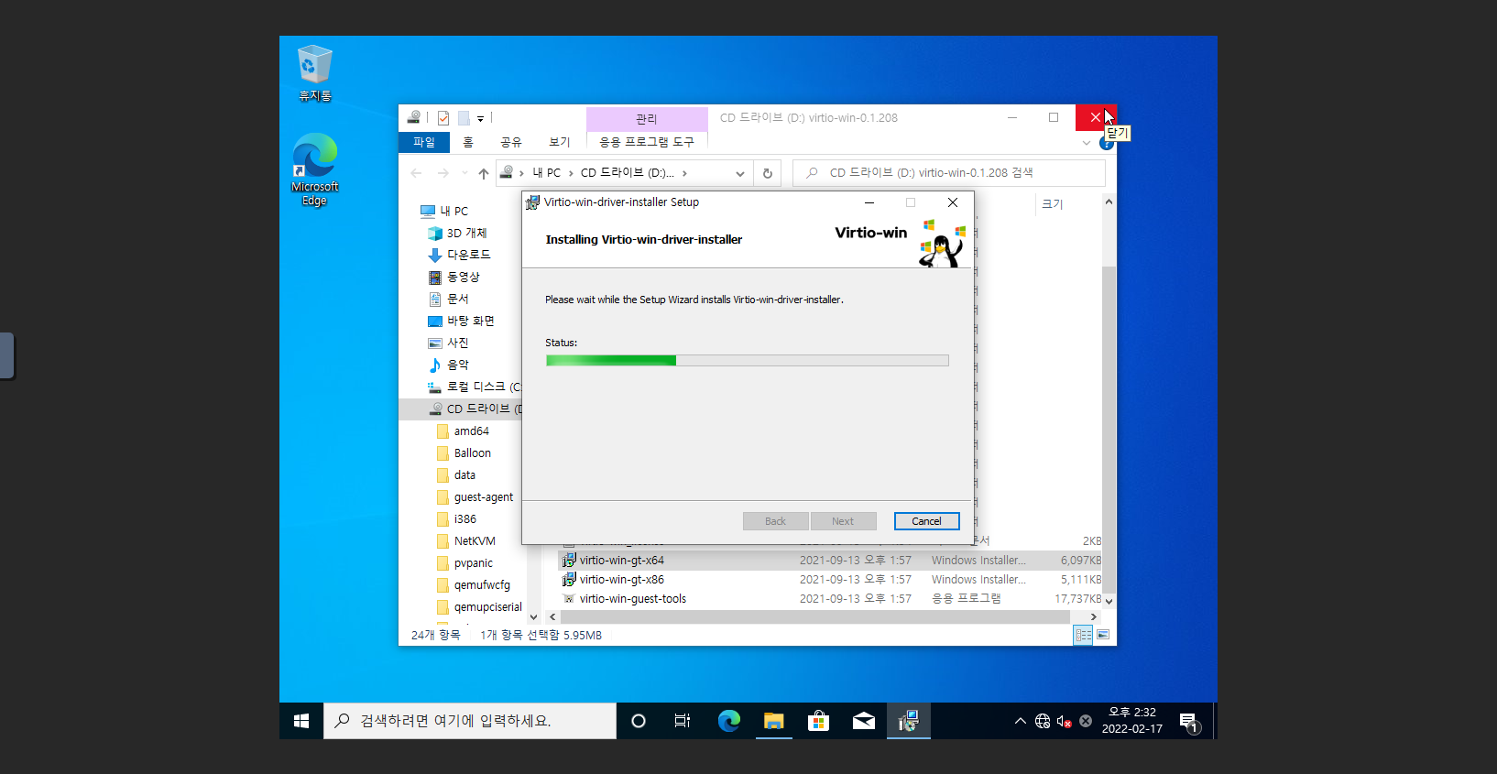Open 음악 folder in the navigation pane
Viewport: 1497px width, 774px height.
[449, 365]
